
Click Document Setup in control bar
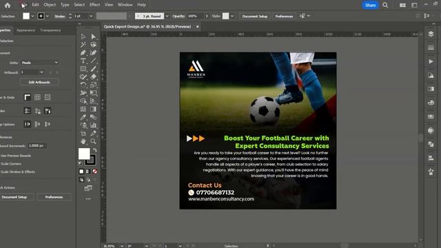[255, 17]
